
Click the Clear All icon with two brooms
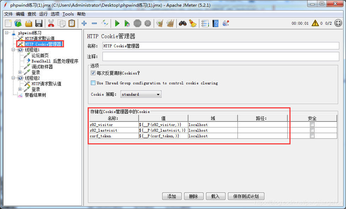point(170,23)
